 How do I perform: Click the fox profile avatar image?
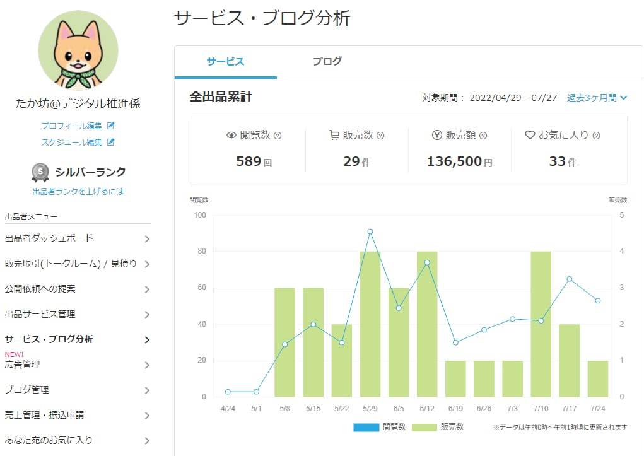pos(78,50)
